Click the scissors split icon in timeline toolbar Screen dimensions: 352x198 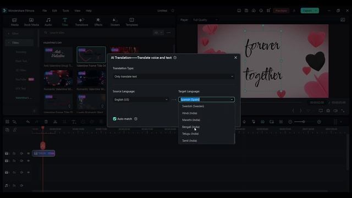[55, 122]
